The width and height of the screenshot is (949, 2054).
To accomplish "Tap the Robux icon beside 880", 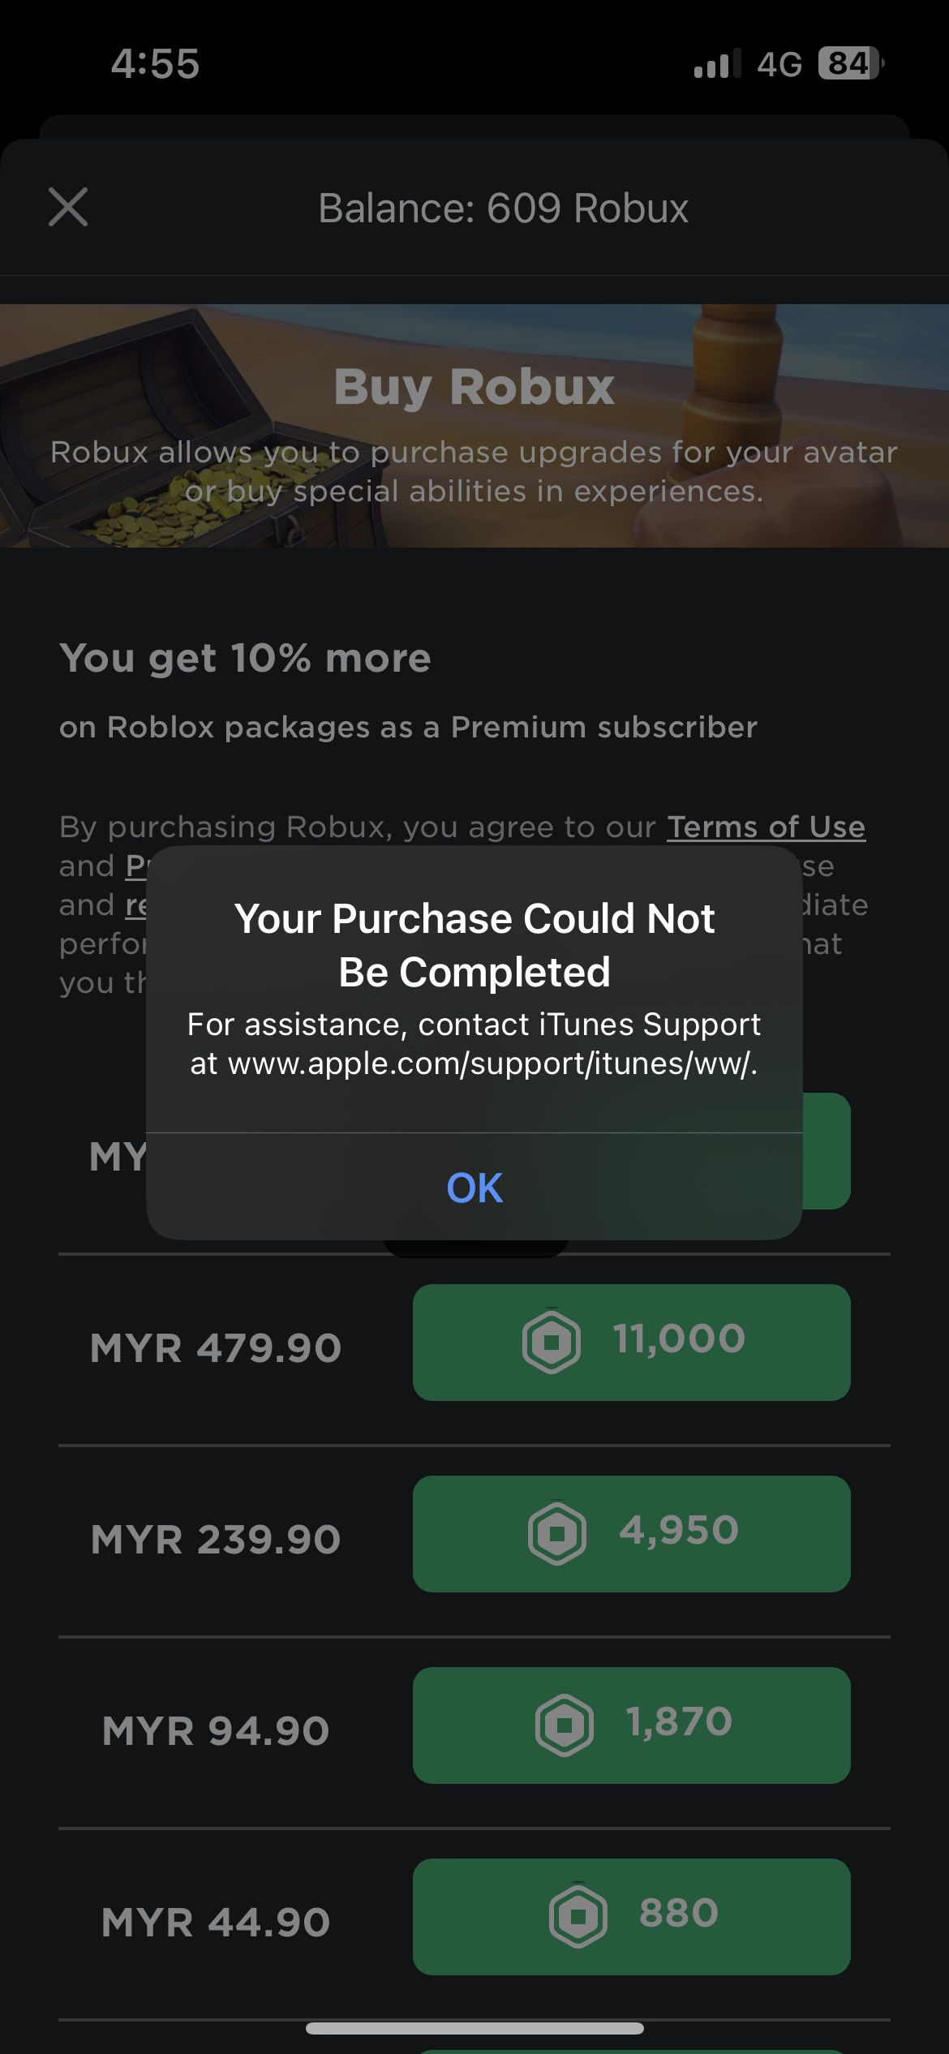I will 578,1916.
